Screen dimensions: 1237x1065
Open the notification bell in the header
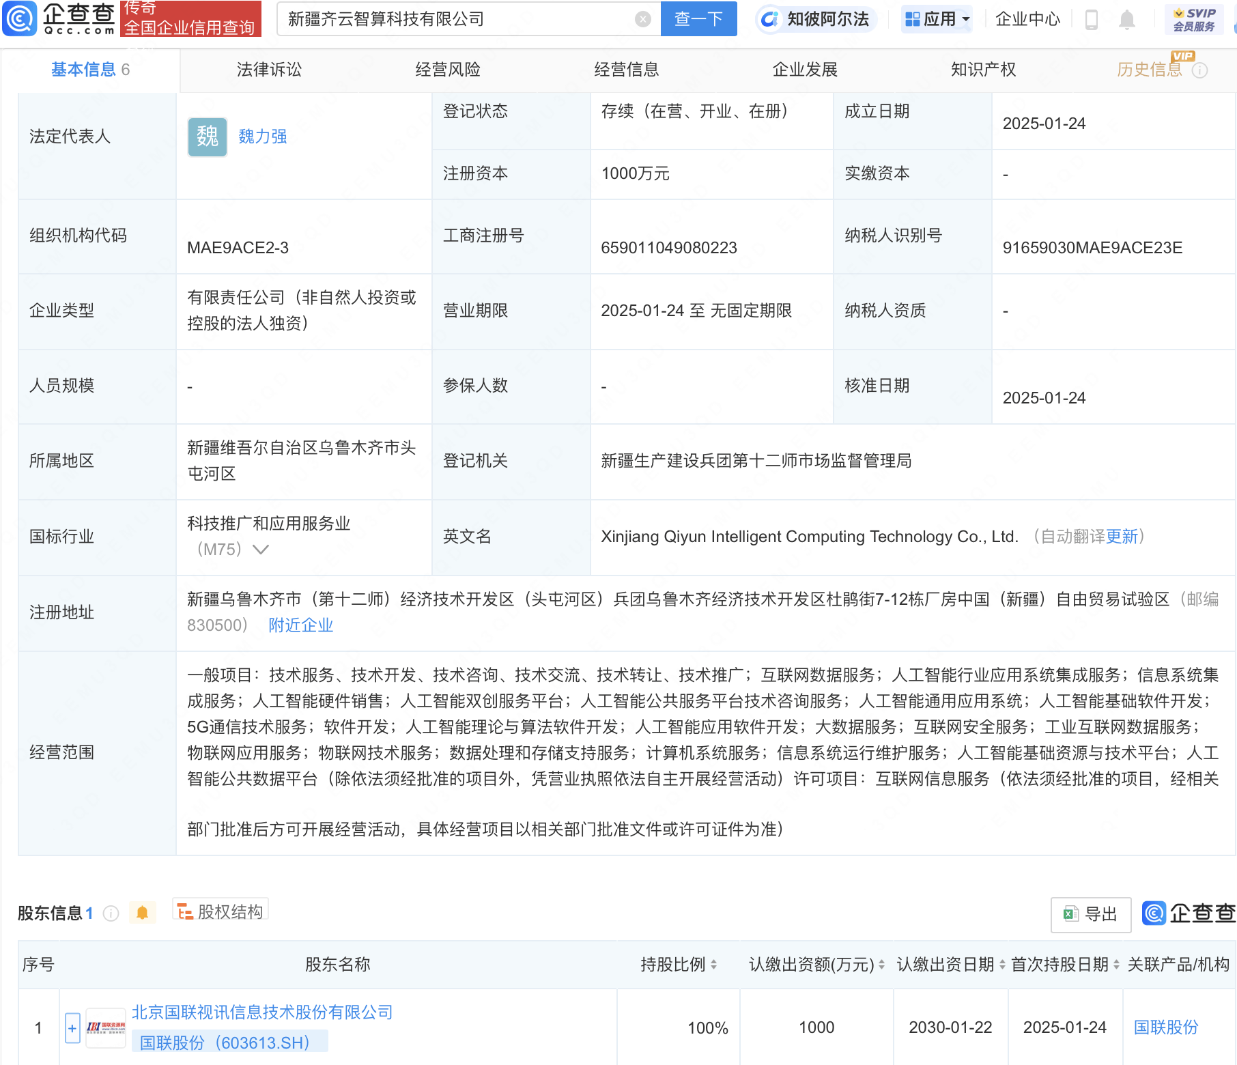pos(1127,20)
